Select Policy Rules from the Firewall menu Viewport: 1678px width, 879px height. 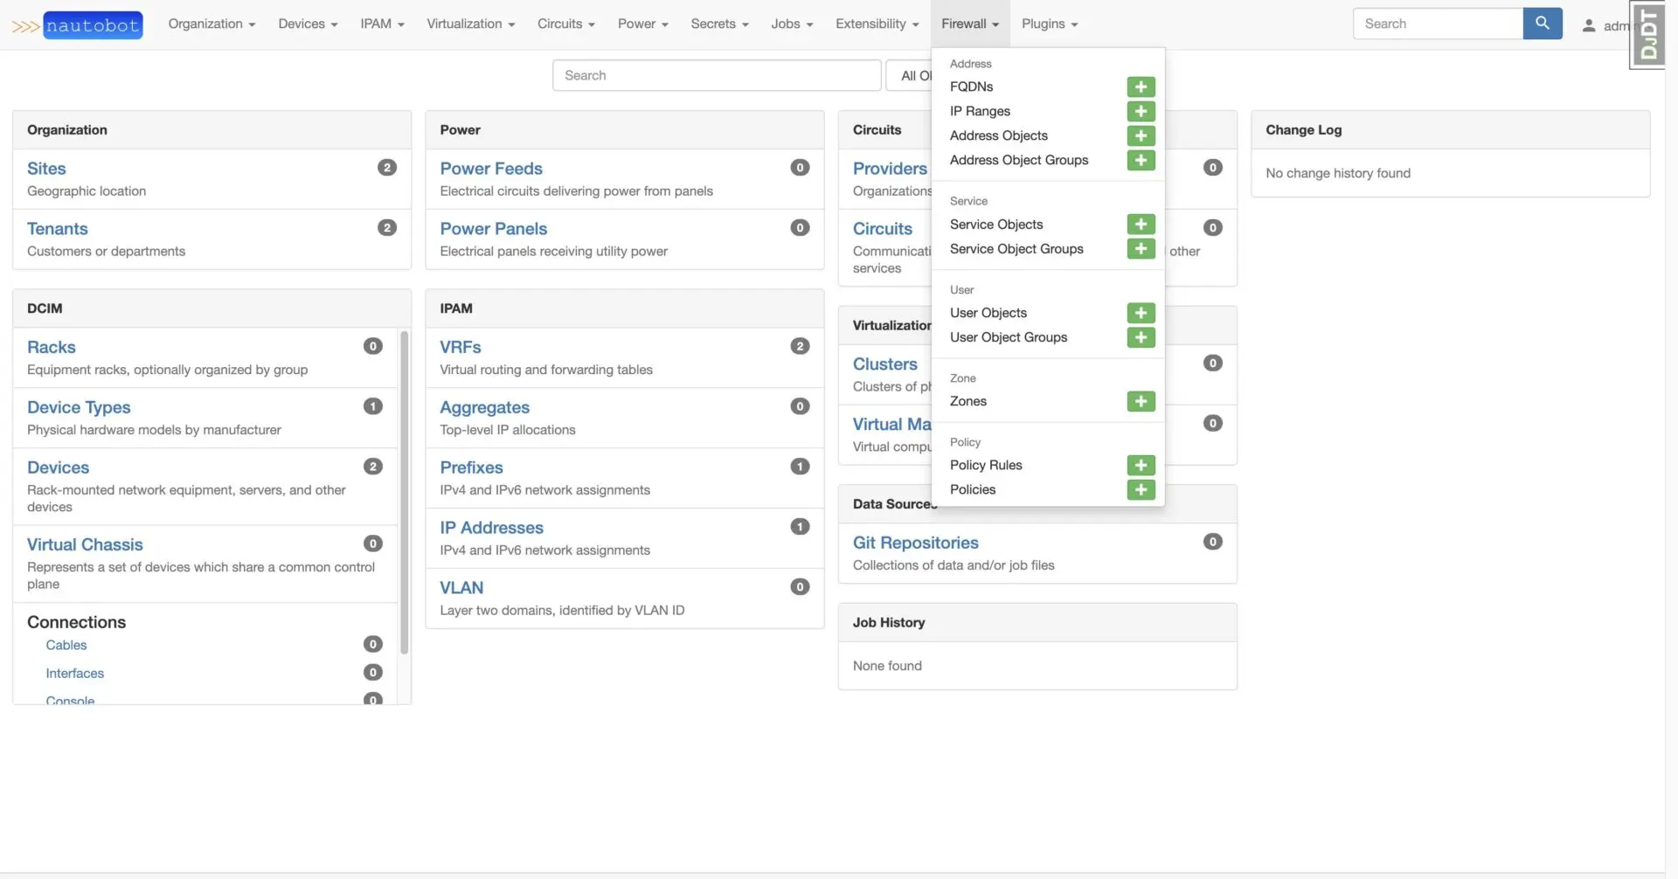pos(986,465)
